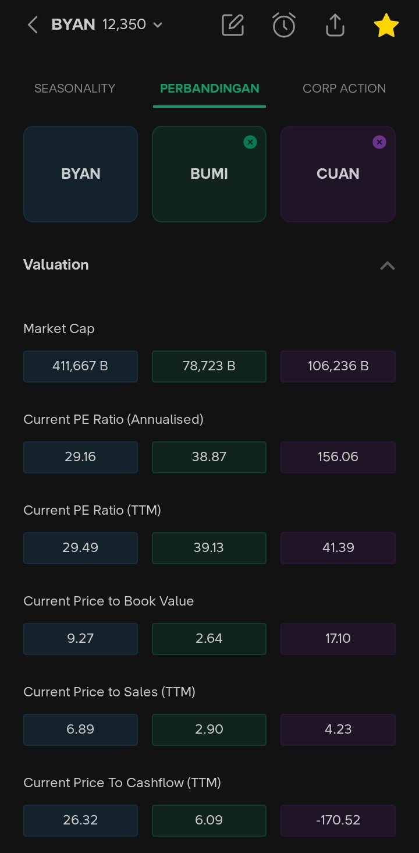This screenshot has height=853, width=419.
Task: Tap Current Price to Sales (TTM) label
Action: (x=109, y=692)
